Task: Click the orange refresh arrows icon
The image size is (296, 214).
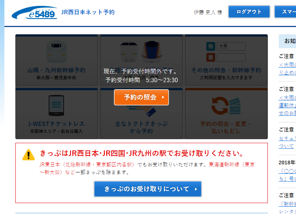Action: (x=220, y=106)
